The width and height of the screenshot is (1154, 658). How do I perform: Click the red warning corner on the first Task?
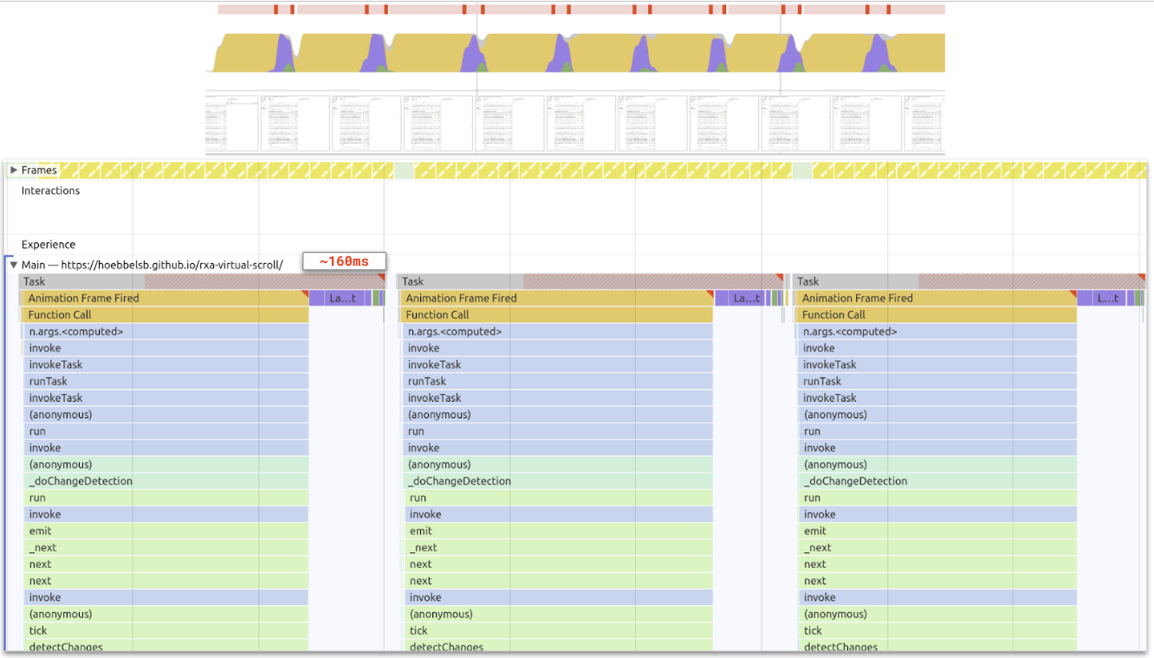coord(381,278)
